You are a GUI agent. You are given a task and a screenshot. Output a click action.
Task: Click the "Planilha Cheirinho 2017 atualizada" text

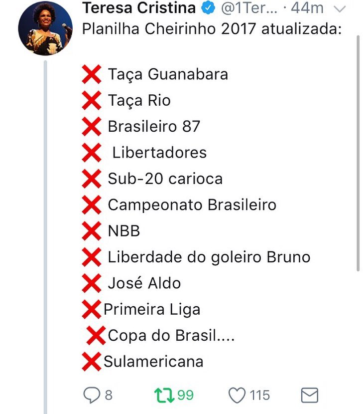click(x=211, y=29)
